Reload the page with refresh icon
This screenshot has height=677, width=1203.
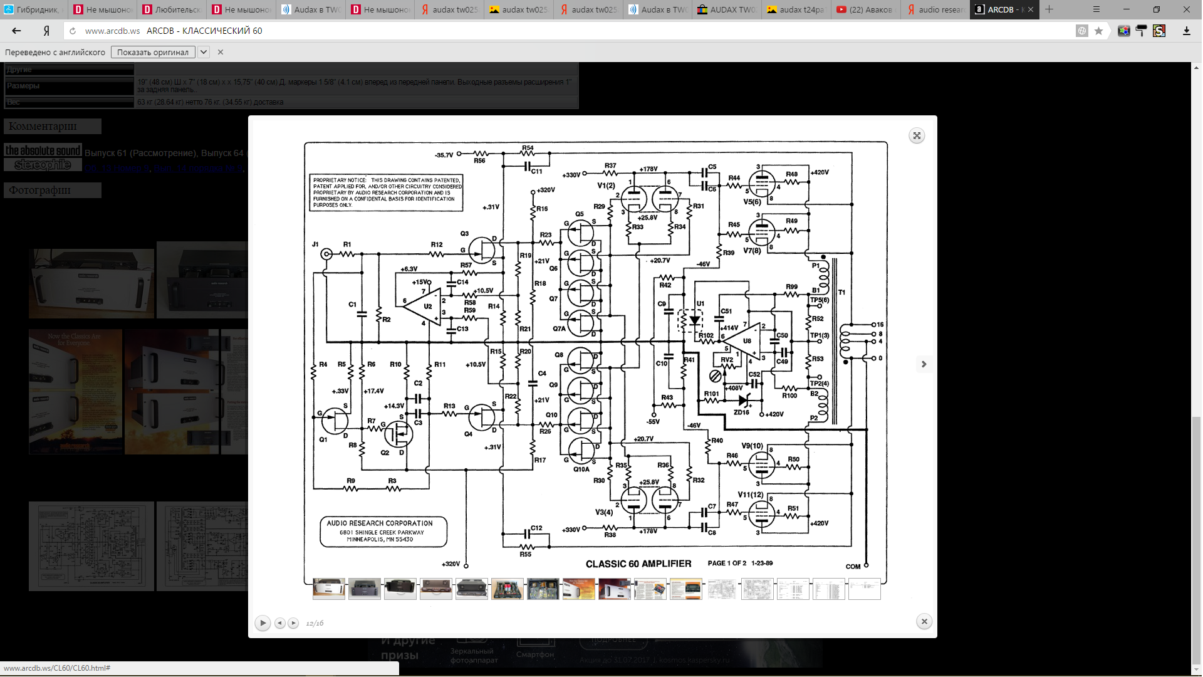[73, 31]
